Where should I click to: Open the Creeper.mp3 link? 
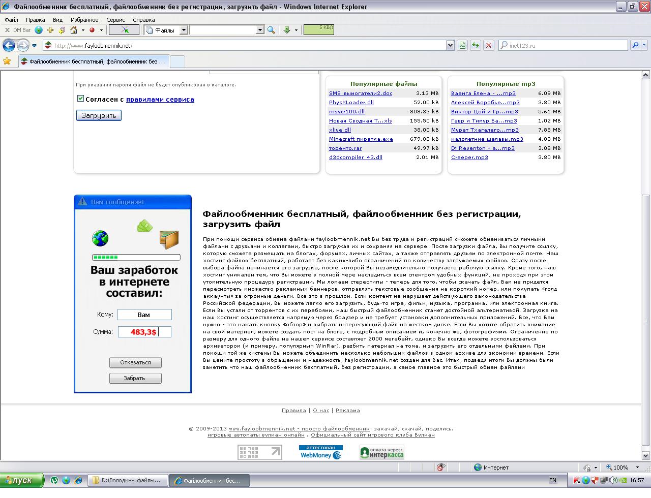tap(469, 157)
